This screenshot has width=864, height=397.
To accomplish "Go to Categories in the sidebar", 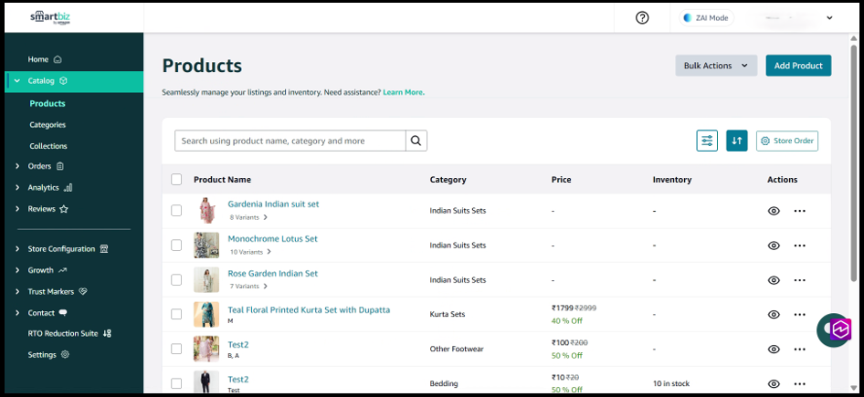I will [x=47, y=124].
